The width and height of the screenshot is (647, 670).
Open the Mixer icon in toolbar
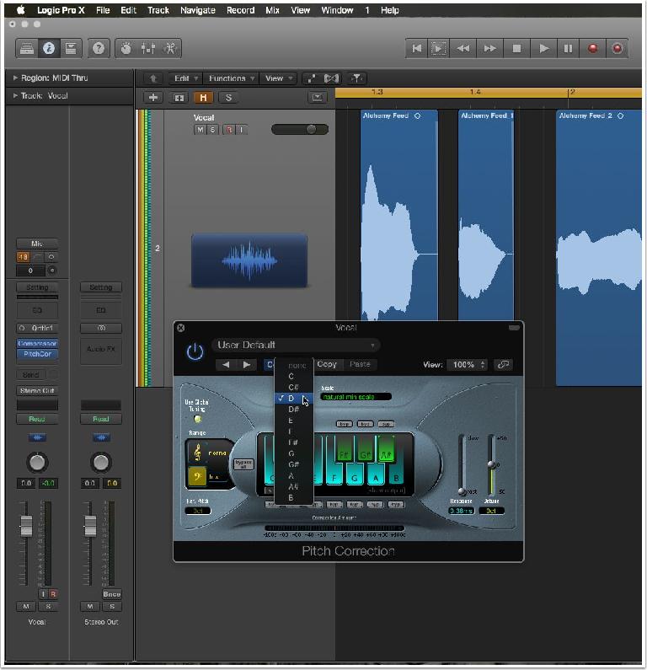147,48
